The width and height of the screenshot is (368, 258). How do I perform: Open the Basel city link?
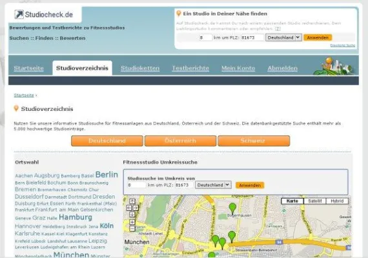coord(88,176)
